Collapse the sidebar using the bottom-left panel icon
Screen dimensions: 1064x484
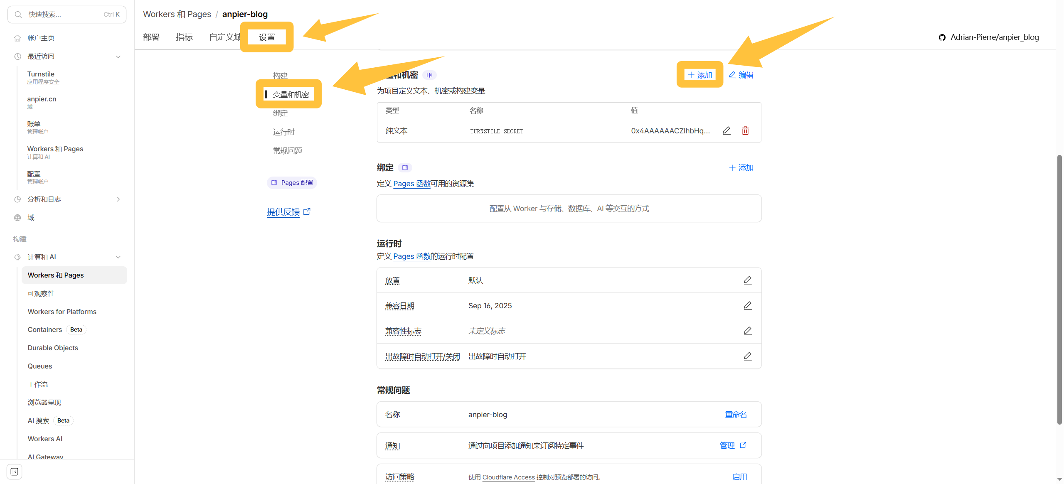point(15,472)
